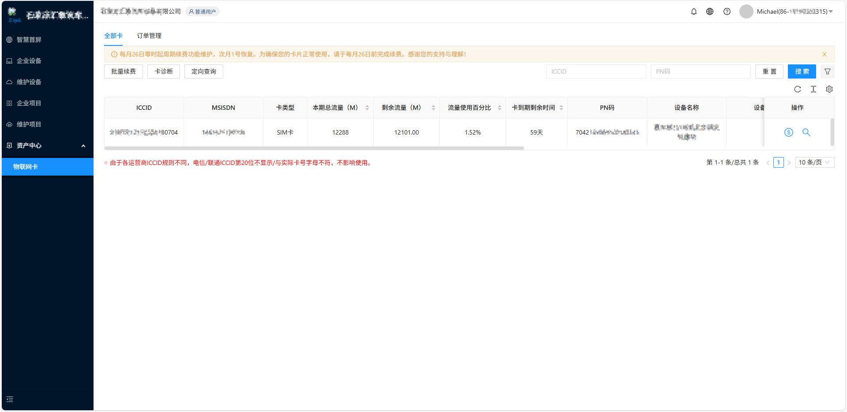This screenshot has height=412, width=847.
Task: Click the 定向查询 button
Action: 204,71
